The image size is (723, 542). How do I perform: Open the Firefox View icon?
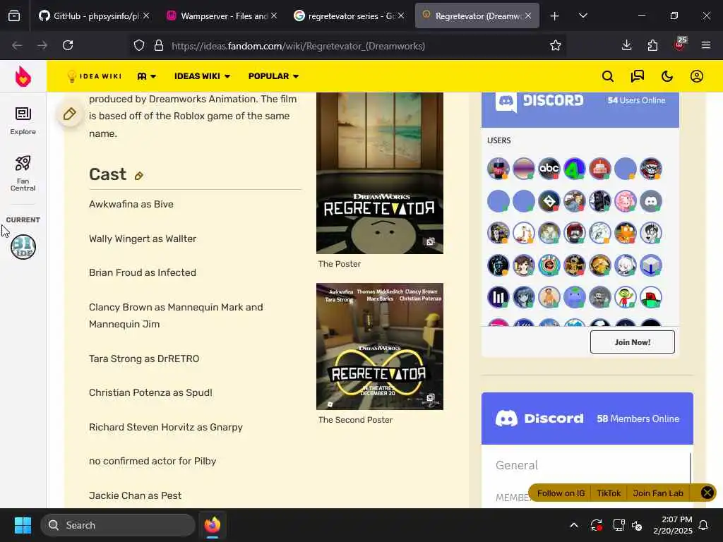click(14, 16)
